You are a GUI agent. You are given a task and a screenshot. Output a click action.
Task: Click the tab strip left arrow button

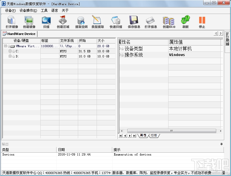coord(216,34)
